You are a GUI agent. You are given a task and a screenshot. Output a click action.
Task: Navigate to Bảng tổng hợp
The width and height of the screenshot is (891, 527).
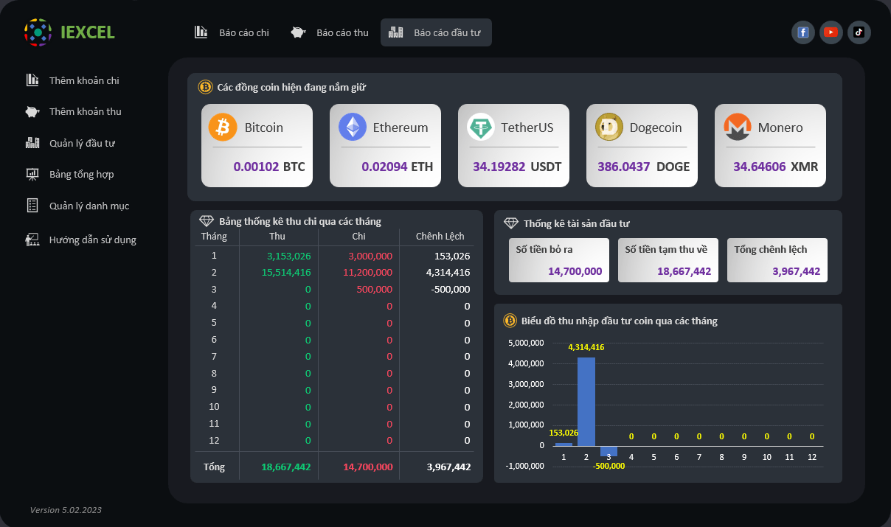tap(81, 175)
